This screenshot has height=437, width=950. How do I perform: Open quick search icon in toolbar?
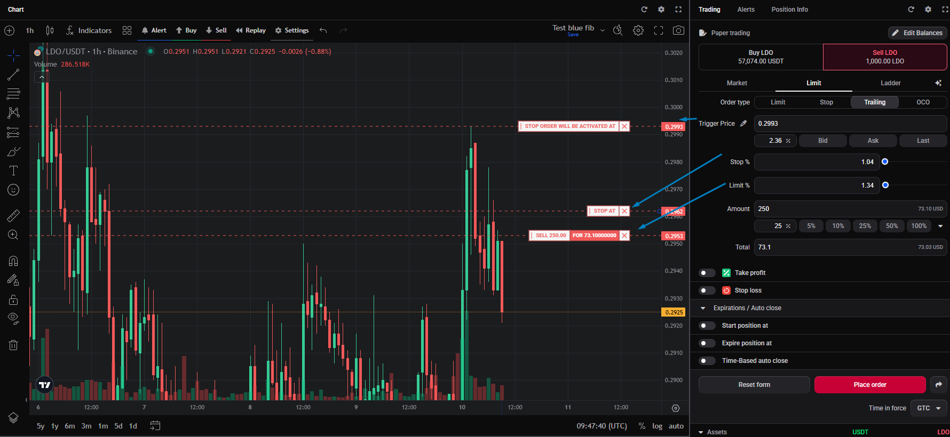click(x=618, y=30)
